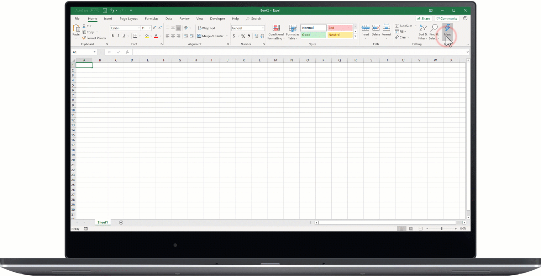The height and width of the screenshot is (276, 541).
Task: Apply the red Font Color A
Action: [156, 36]
